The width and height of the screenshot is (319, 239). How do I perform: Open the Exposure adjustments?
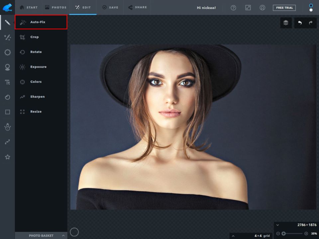41,67
